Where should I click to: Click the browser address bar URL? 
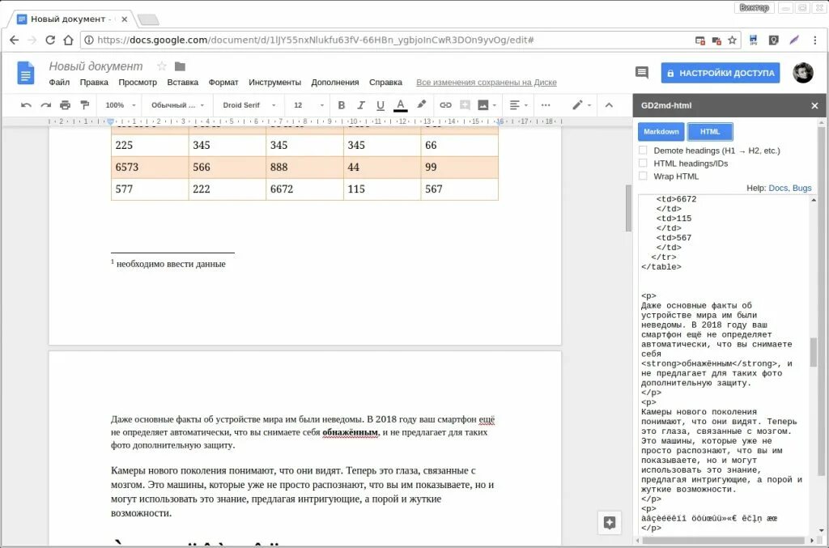pyautogui.click(x=315, y=40)
